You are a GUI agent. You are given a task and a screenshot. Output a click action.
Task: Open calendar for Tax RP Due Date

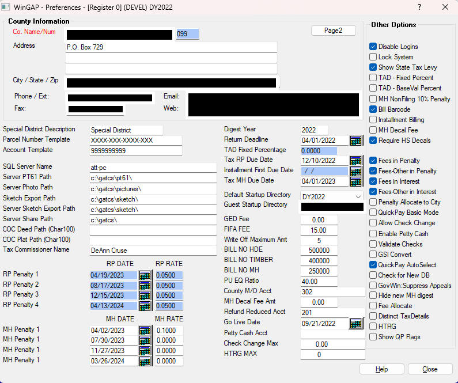pos(355,161)
